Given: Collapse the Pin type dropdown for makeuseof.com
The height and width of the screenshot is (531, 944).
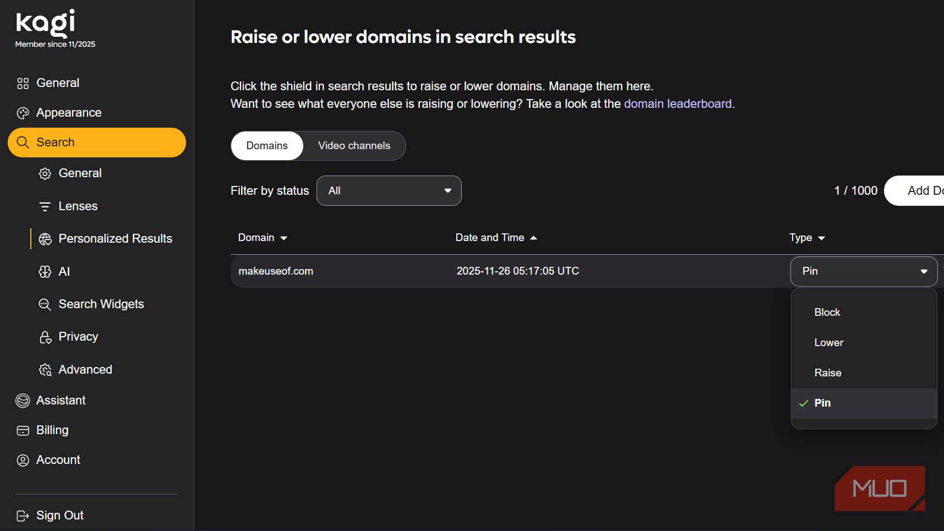Looking at the screenshot, I should tap(864, 271).
